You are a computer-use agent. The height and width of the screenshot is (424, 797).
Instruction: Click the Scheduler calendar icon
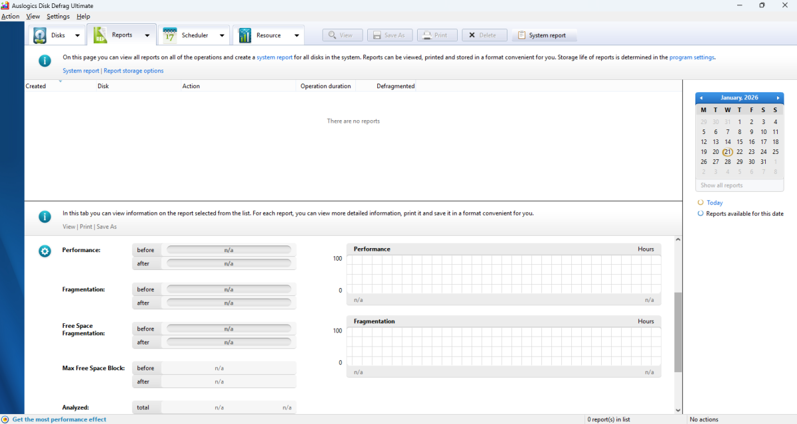click(x=170, y=35)
